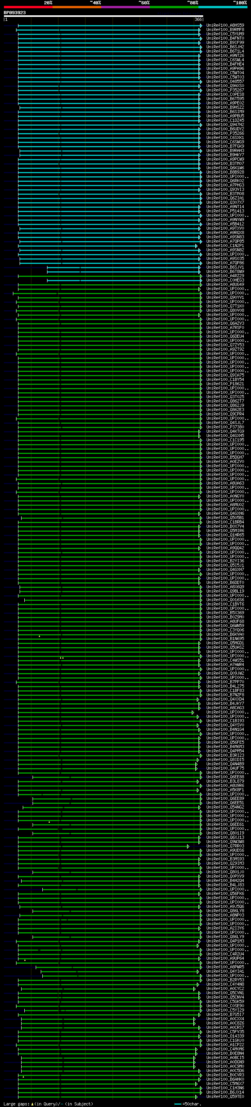Choose UniRef100_C6SXK1 in the hit list
The height and width of the screenshot is (1107, 251).
[x=225, y=137]
